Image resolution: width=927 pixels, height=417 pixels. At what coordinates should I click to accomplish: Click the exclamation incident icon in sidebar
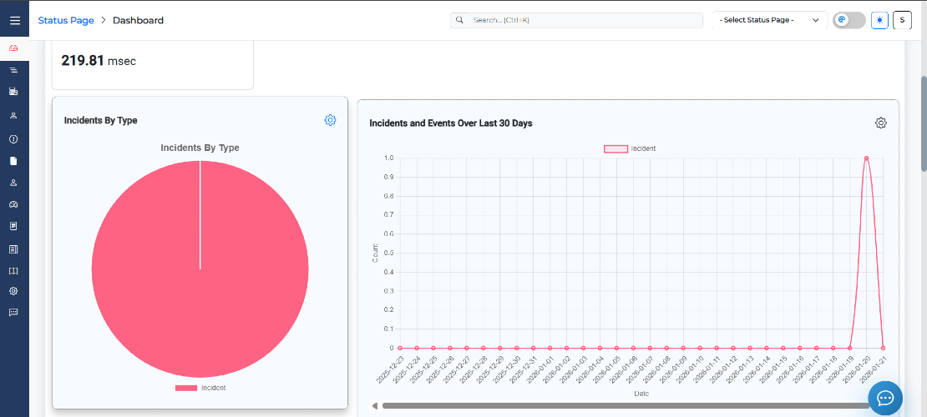pyautogui.click(x=13, y=139)
